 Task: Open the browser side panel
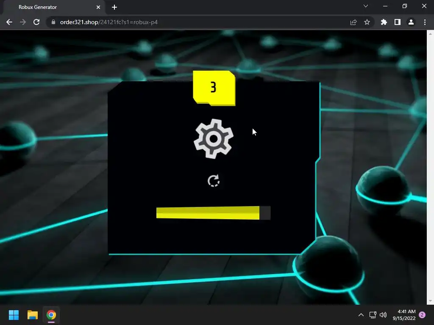point(398,22)
